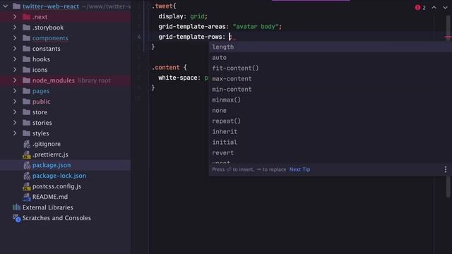Image resolution: width=452 pixels, height=254 pixels.
Task: Open README.md file
Action: point(50,197)
